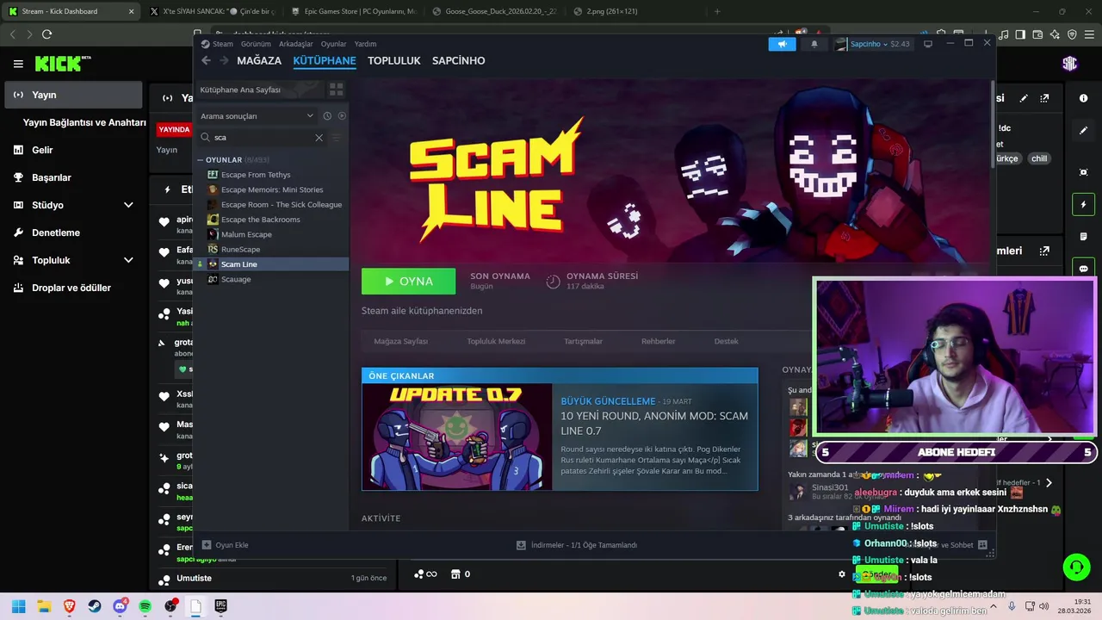Select Escape Room - The Sick Colleague
The height and width of the screenshot is (620, 1102).
tap(282, 205)
